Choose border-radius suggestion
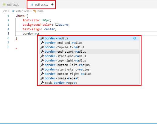This screenshot has height=124, width=157. click(89, 38)
